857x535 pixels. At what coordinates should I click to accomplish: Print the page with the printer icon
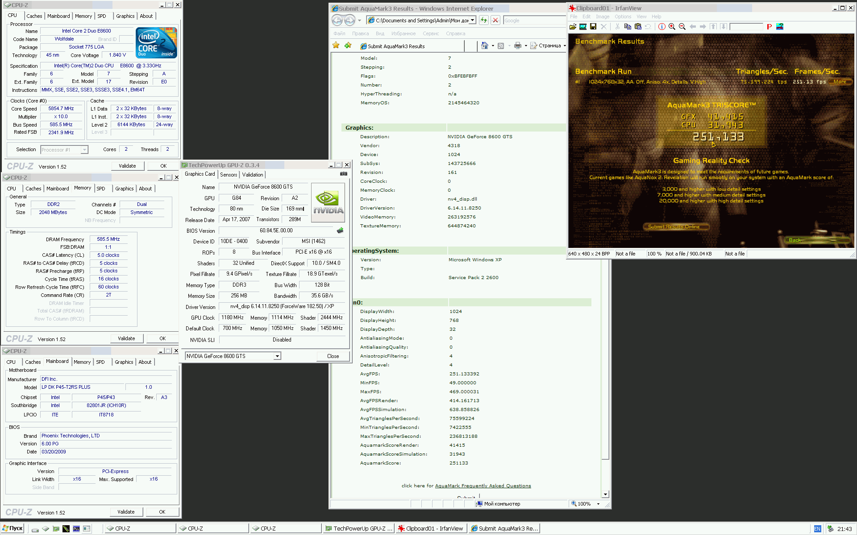pos(517,45)
